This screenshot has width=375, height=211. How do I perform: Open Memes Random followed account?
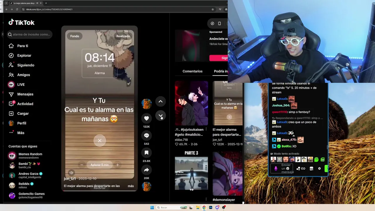click(30, 156)
